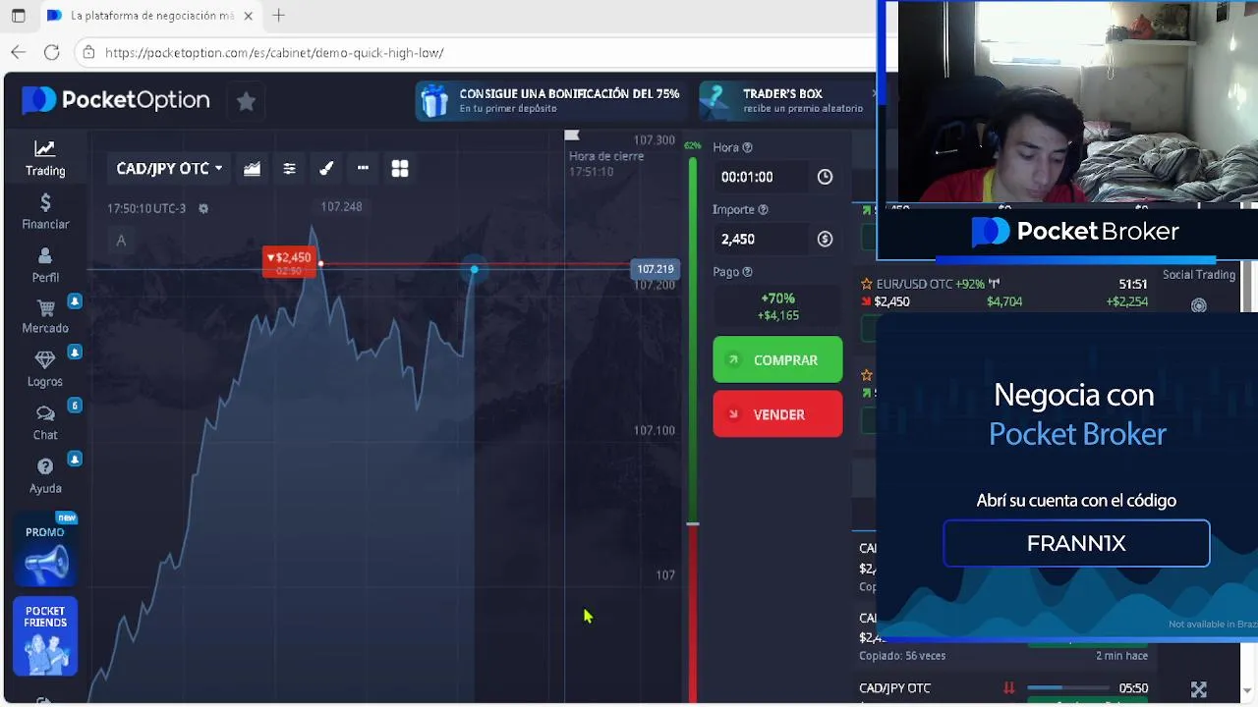The height and width of the screenshot is (707, 1258).
Task: Open the Ayuda help section
Action: (x=45, y=475)
